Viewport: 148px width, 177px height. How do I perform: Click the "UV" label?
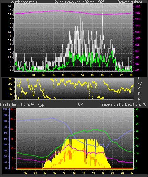point(81,104)
